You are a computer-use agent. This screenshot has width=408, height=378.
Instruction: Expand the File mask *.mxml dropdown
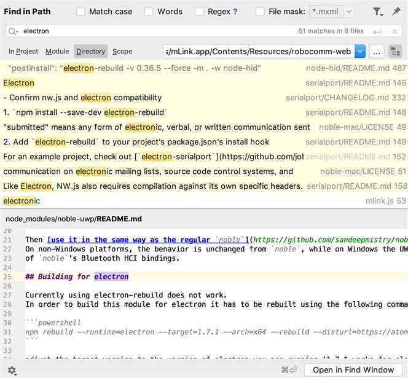click(x=349, y=12)
